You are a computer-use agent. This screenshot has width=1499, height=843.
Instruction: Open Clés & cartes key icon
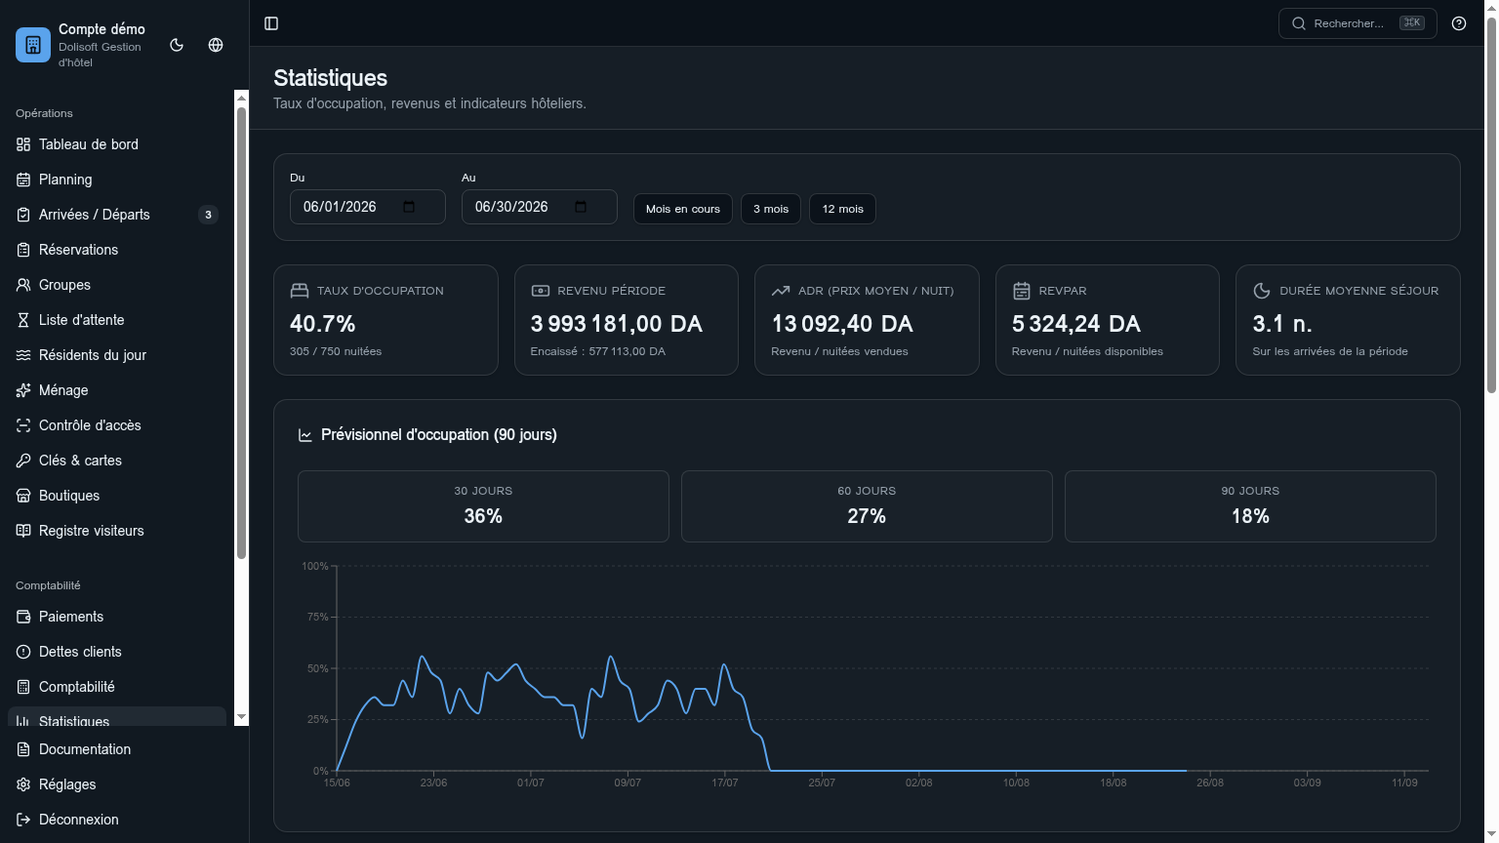coord(23,461)
